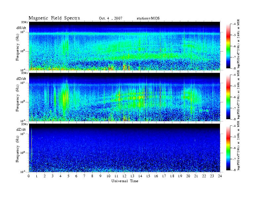Image resolution: width=262 pixels, height=202 pixels.
Task: Click the -6 value on middle colorbar
Action: click(x=235, y=97)
